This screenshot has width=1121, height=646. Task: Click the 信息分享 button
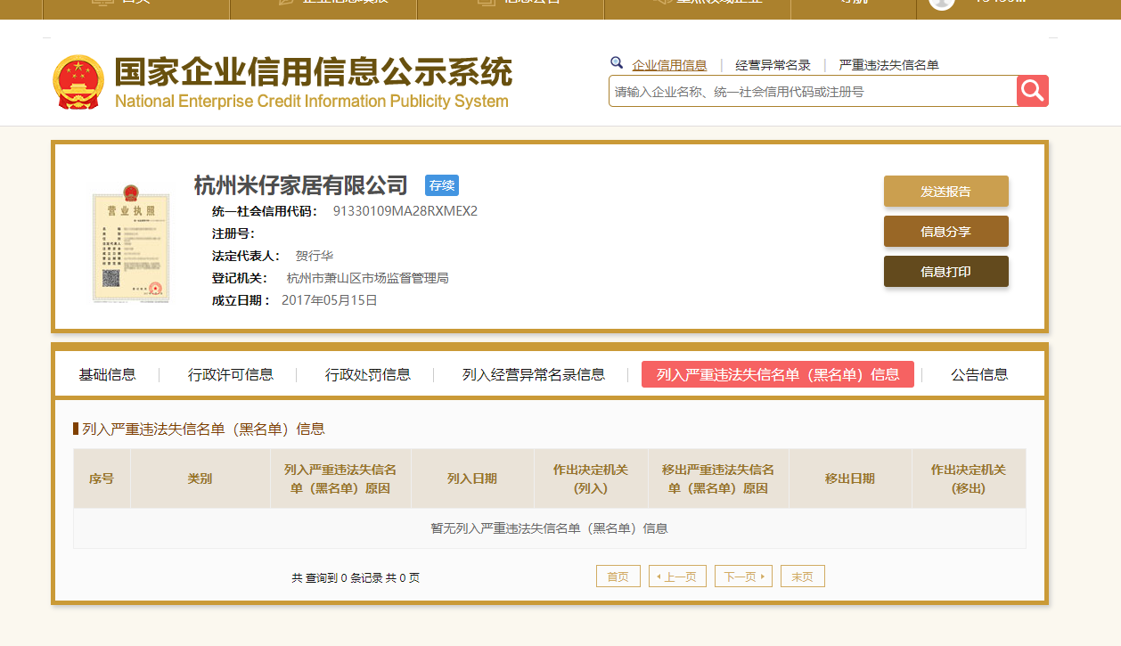pyautogui.click(x=946, y=232)
